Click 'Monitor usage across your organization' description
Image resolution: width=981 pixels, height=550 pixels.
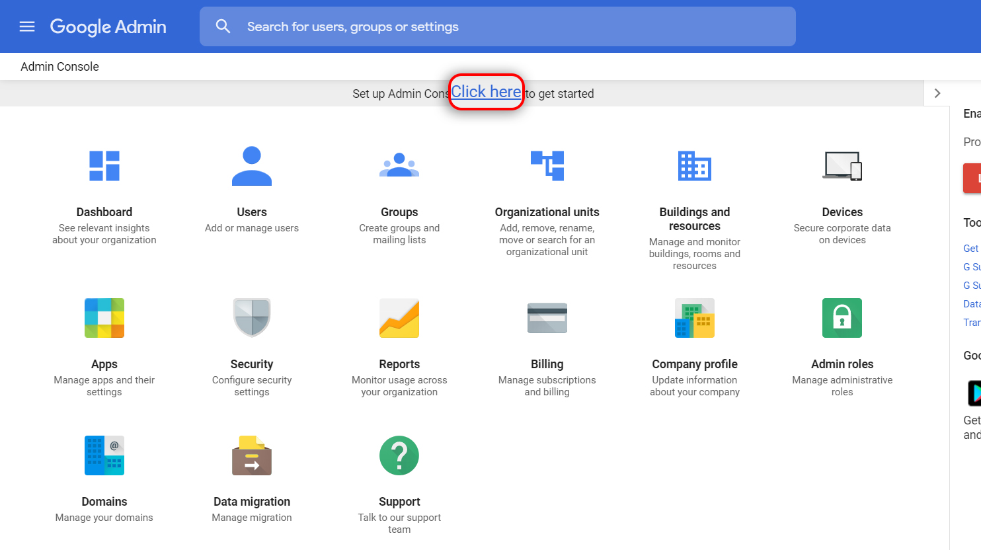pyautogui.click(x=399, y=386)
